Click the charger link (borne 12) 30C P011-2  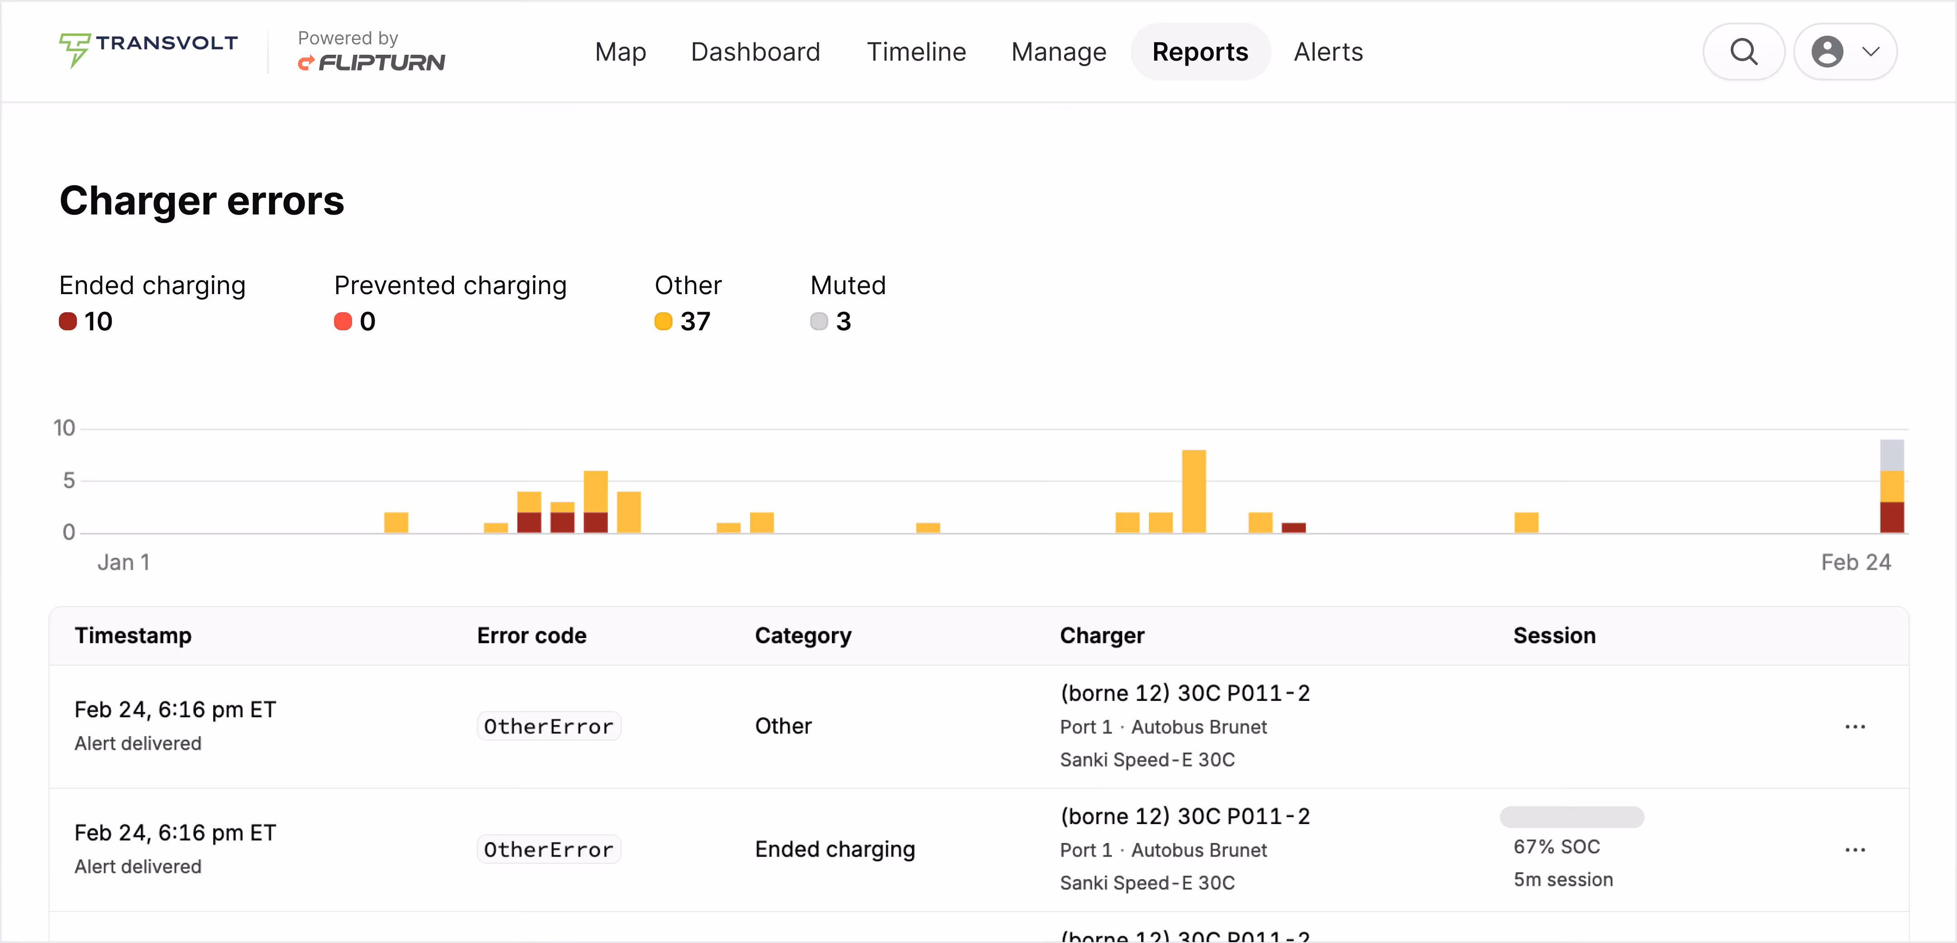[1184, 692]
